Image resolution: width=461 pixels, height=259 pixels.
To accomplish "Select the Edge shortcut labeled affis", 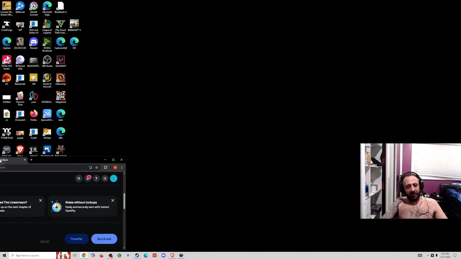I will tap(61, 133).
